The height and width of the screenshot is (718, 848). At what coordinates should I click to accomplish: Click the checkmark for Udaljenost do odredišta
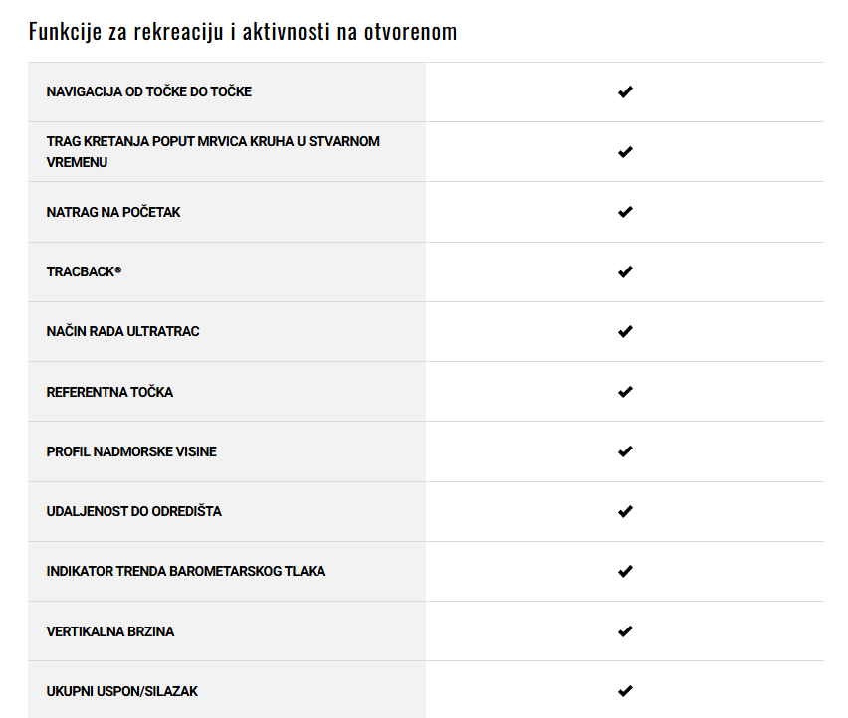[x=625, y=511]
